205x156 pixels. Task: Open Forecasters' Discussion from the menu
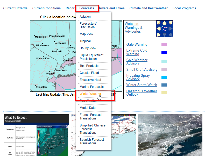[88, 25]
